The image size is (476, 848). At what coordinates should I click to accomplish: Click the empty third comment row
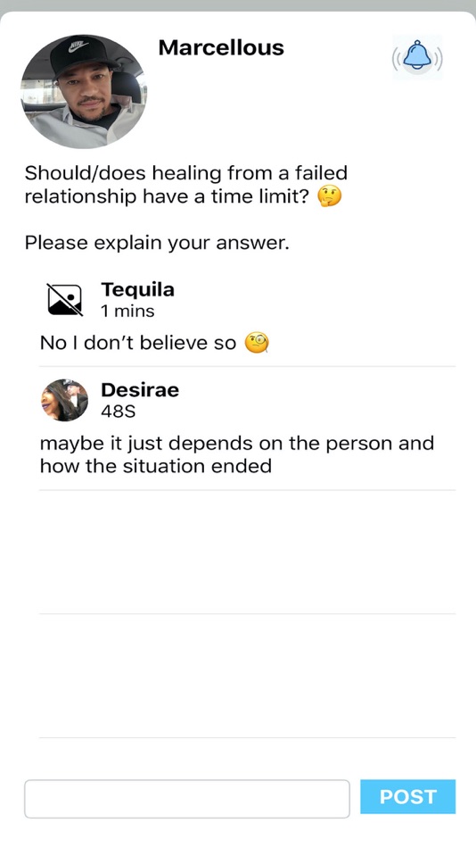(x=247, y=552)
